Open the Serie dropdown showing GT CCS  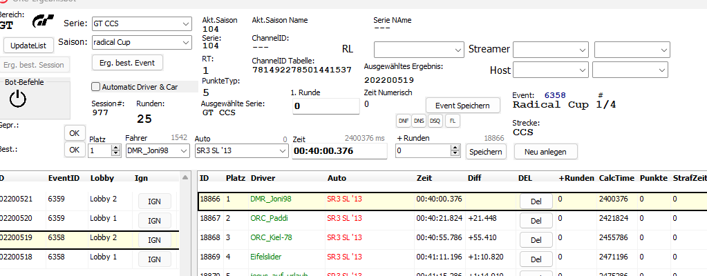tap(141, 24)
